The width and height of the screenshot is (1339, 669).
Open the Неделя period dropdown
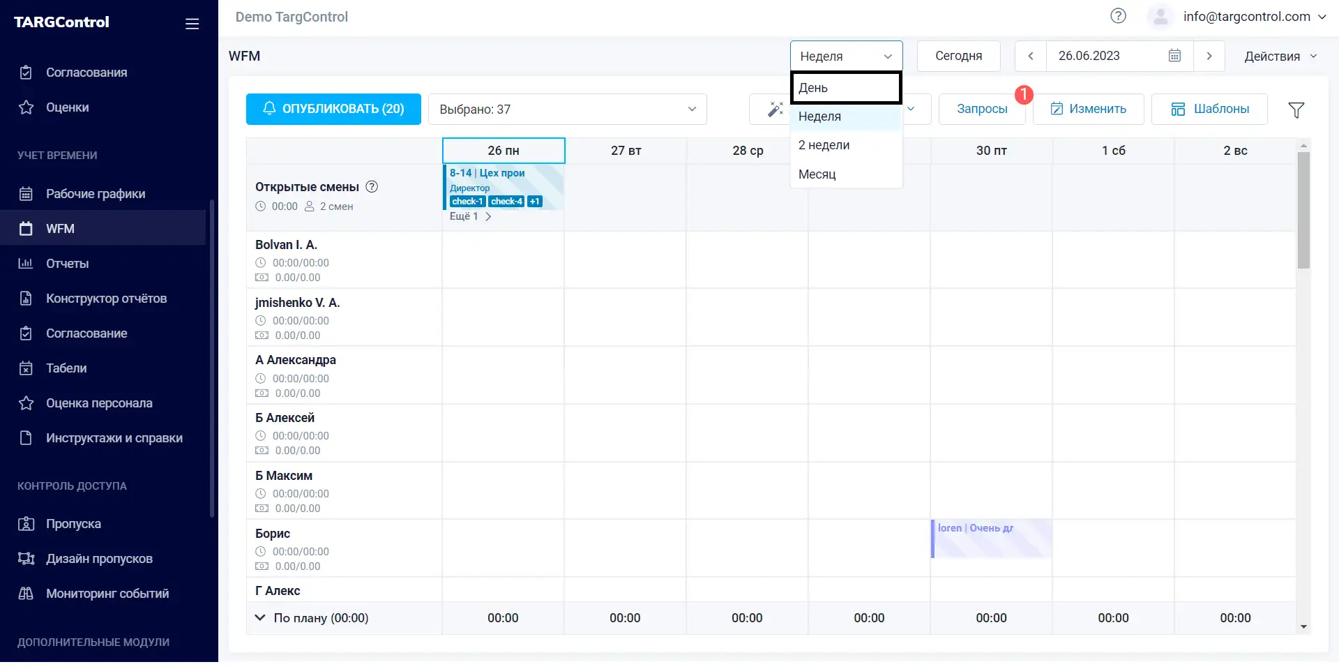click(846, 56)
